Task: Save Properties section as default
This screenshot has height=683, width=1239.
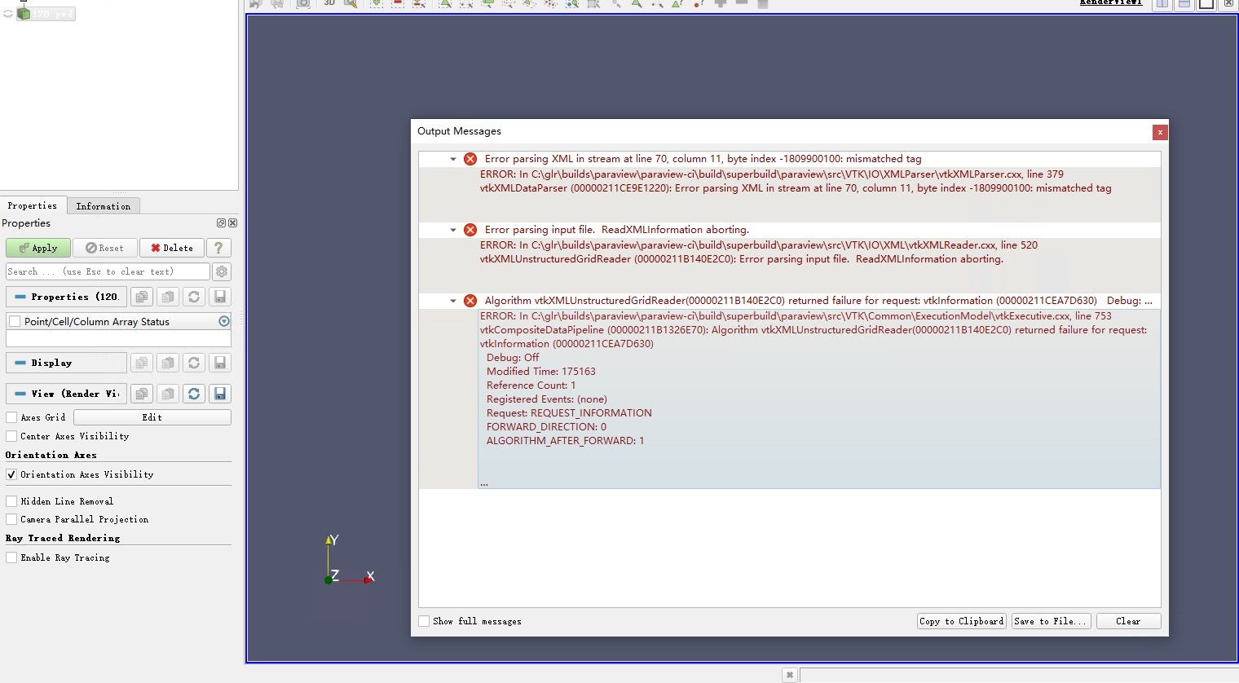Action: [x=219, y=297]
